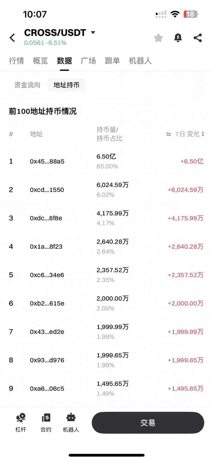Open the 跟单 tab
213x461 pixels.
pos(112,61)
